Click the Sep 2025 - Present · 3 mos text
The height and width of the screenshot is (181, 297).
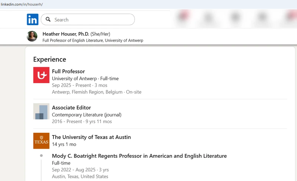79,85
